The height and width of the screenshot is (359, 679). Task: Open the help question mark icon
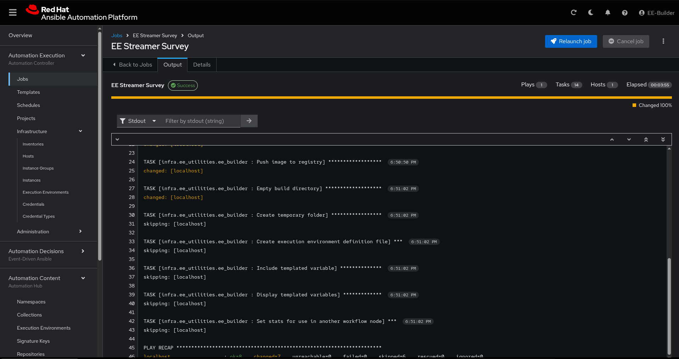coord(624,13)
